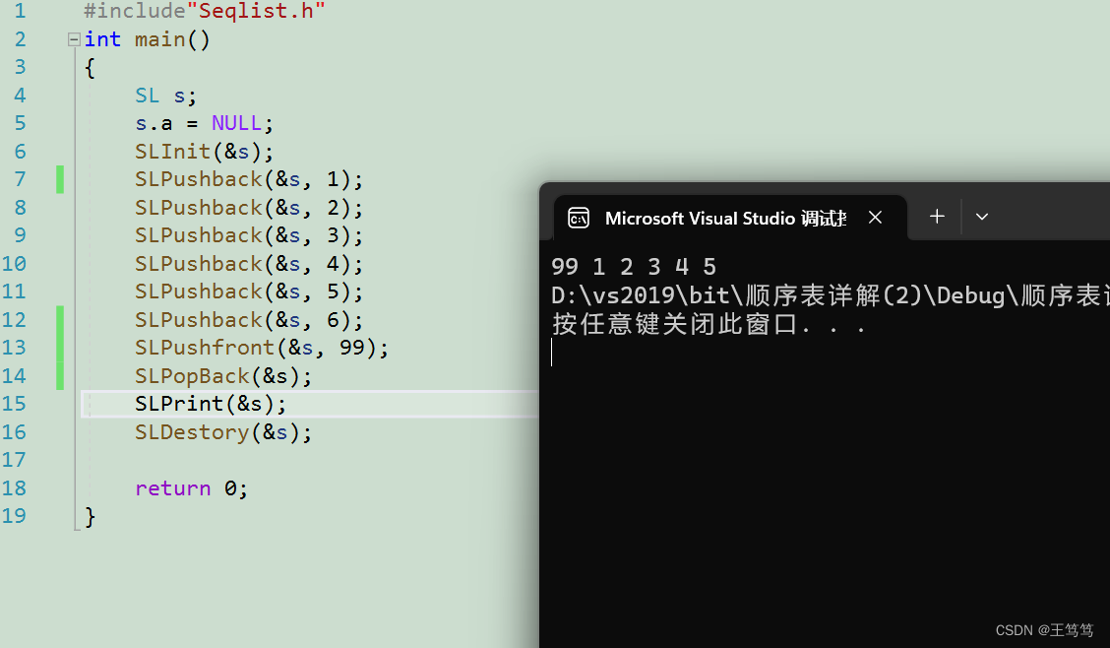The width and height of the screenshot is (1110, 648).
Task: Click the console icon on terminal tab
Action: (579, 218)
